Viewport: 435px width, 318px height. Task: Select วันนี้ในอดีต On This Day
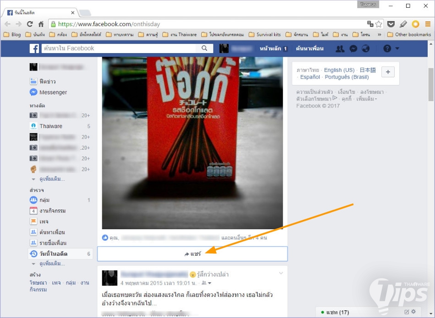pos(60,254)
